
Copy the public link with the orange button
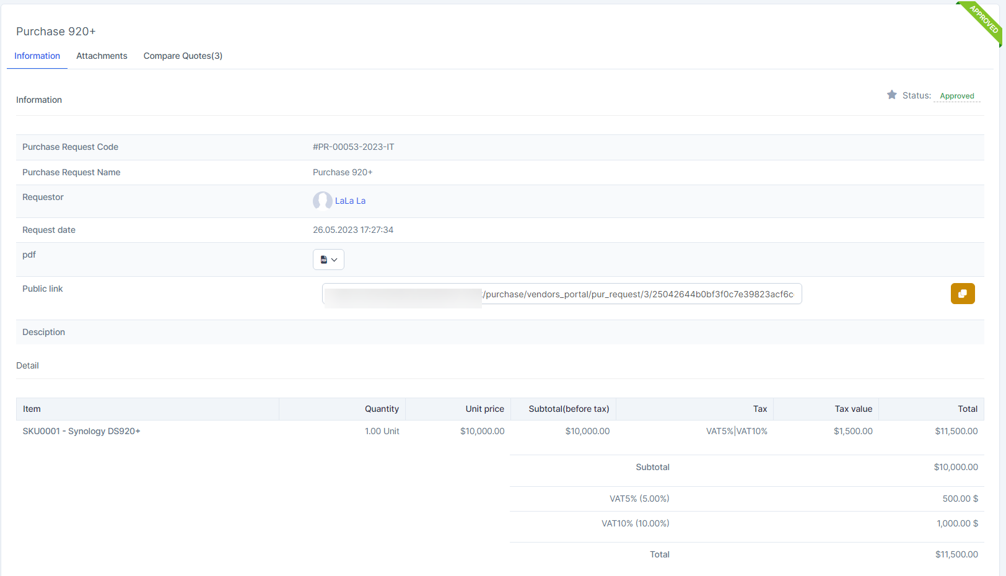click(x=962, y=294)
